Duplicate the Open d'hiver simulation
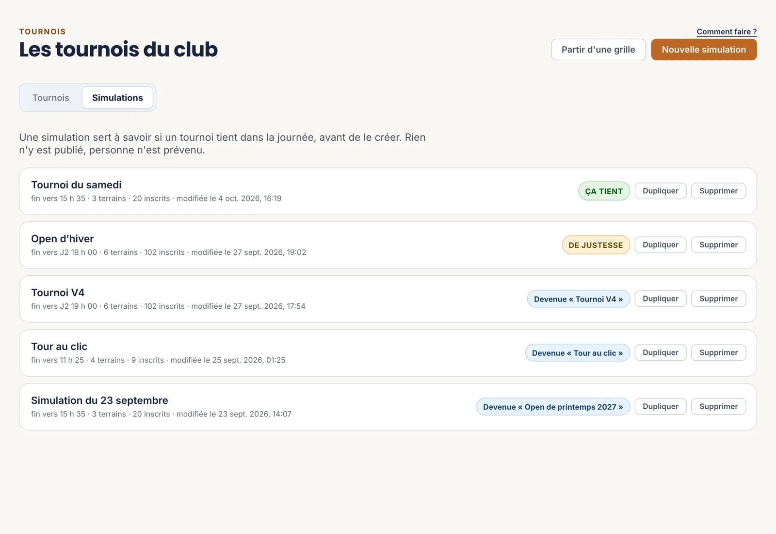Screen dimensions: 776x534 point(661,245)
